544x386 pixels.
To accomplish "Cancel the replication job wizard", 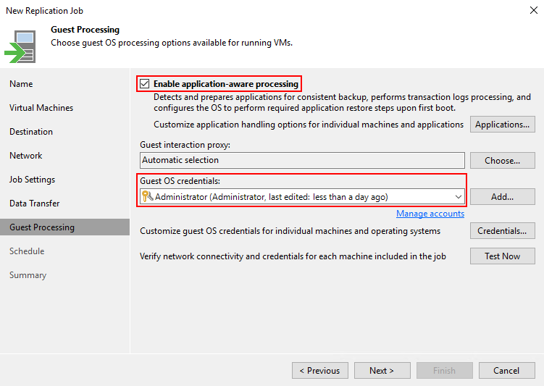I will [x=506, y=371].
